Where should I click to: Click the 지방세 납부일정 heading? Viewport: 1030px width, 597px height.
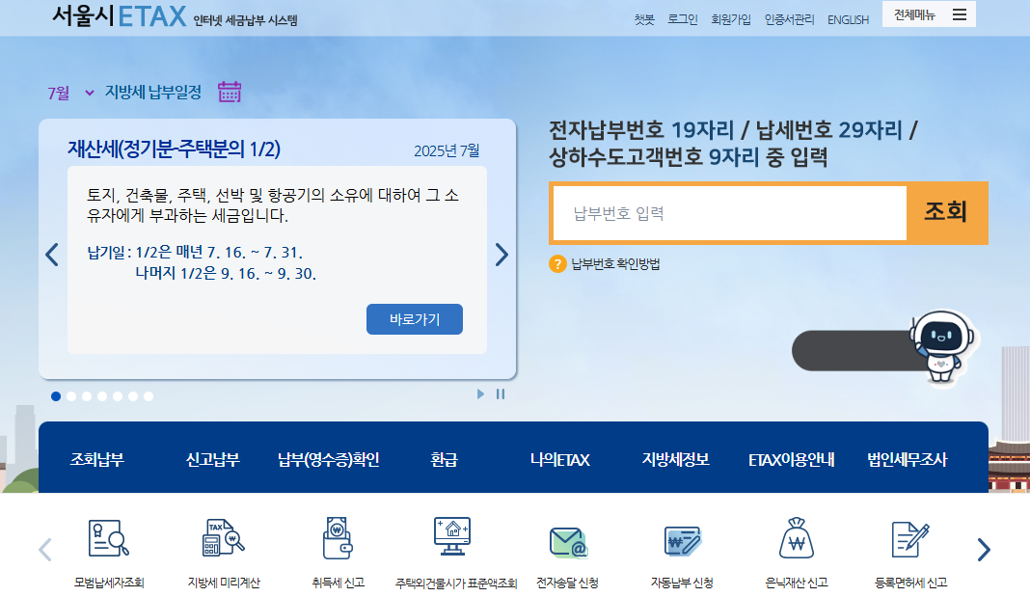tap(153, 92)
